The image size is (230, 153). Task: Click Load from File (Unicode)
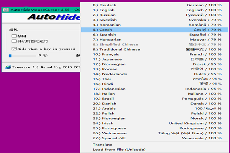(154, 150)
